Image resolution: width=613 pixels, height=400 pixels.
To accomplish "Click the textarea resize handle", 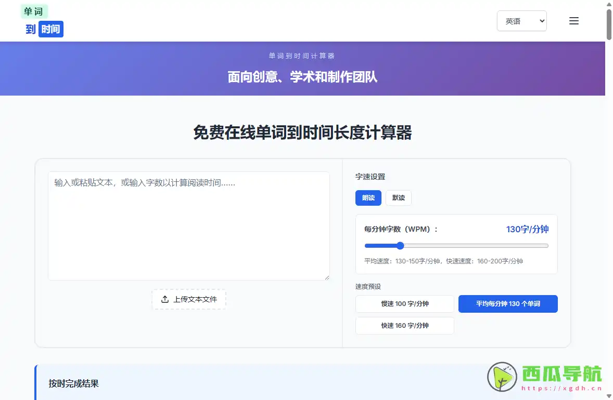I will click(x=327, y=277).
